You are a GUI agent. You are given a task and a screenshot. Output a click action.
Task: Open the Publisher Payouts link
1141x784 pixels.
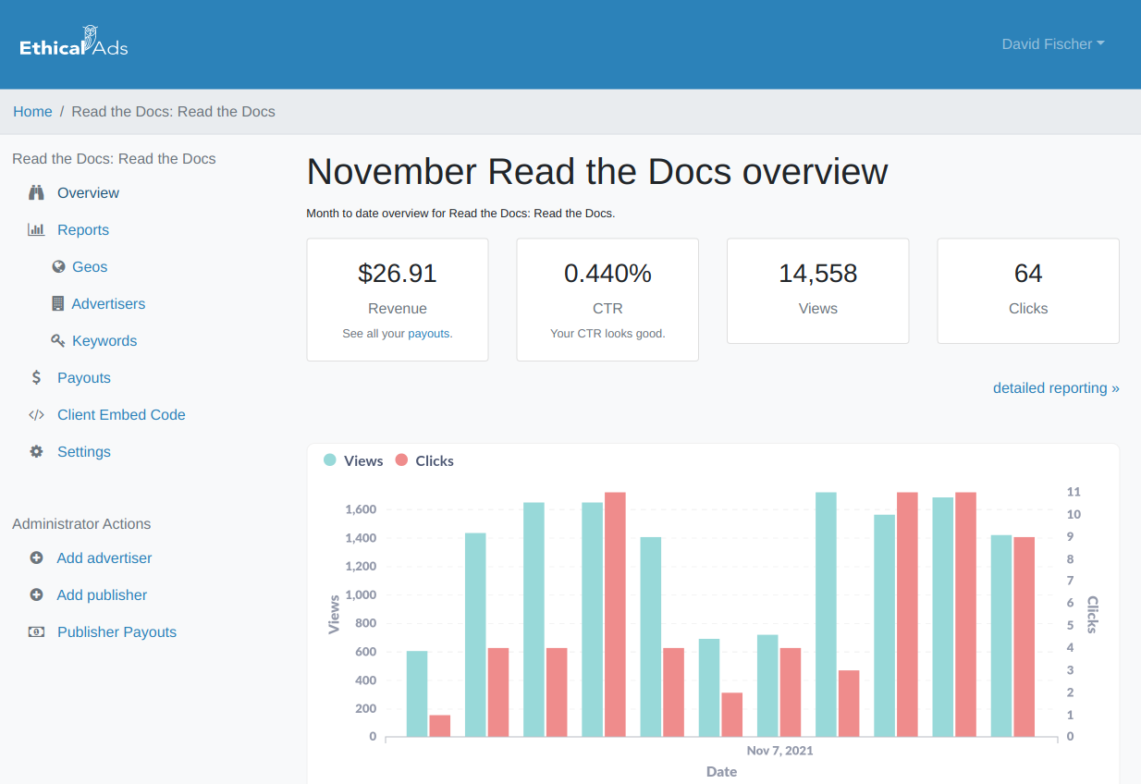(117, 632)
